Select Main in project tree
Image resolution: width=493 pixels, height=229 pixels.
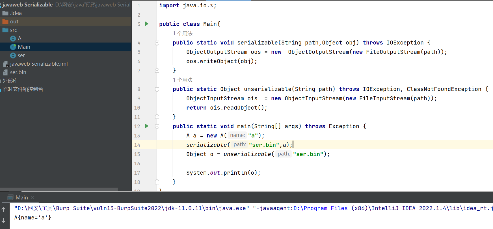point(24,47)
